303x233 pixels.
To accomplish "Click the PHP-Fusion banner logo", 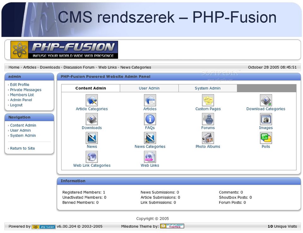I will click(x=64, y=50).
